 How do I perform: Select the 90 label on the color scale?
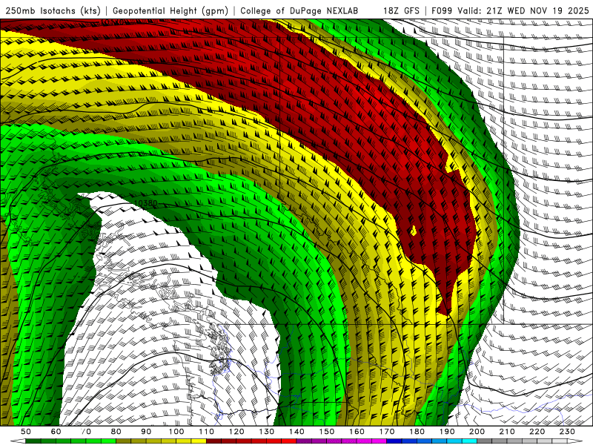pyautogui.click(x=146, y=432)
